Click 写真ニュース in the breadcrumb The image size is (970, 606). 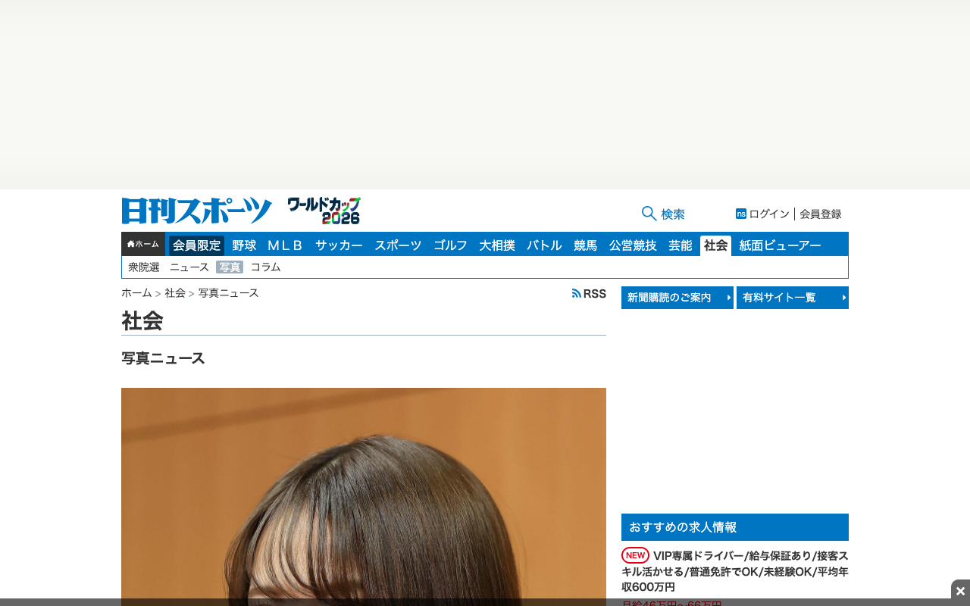click(x=229, y=293)
